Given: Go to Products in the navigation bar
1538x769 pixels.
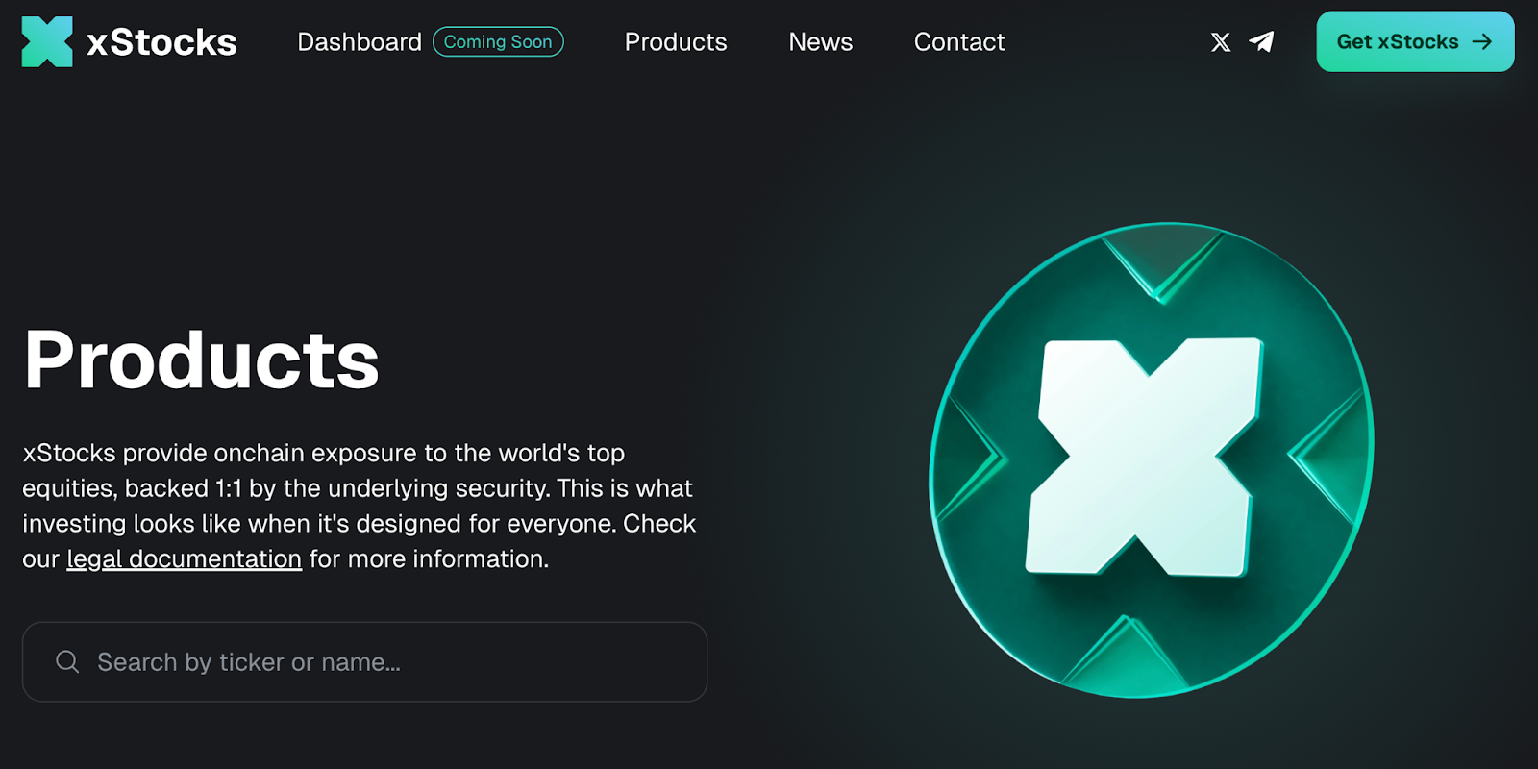Looking at the screenshot, I should 675,42.
